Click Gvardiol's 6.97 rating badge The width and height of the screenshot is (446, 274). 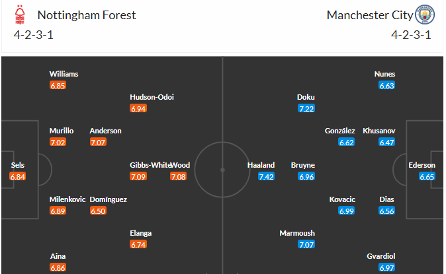[x=387, y=267]
